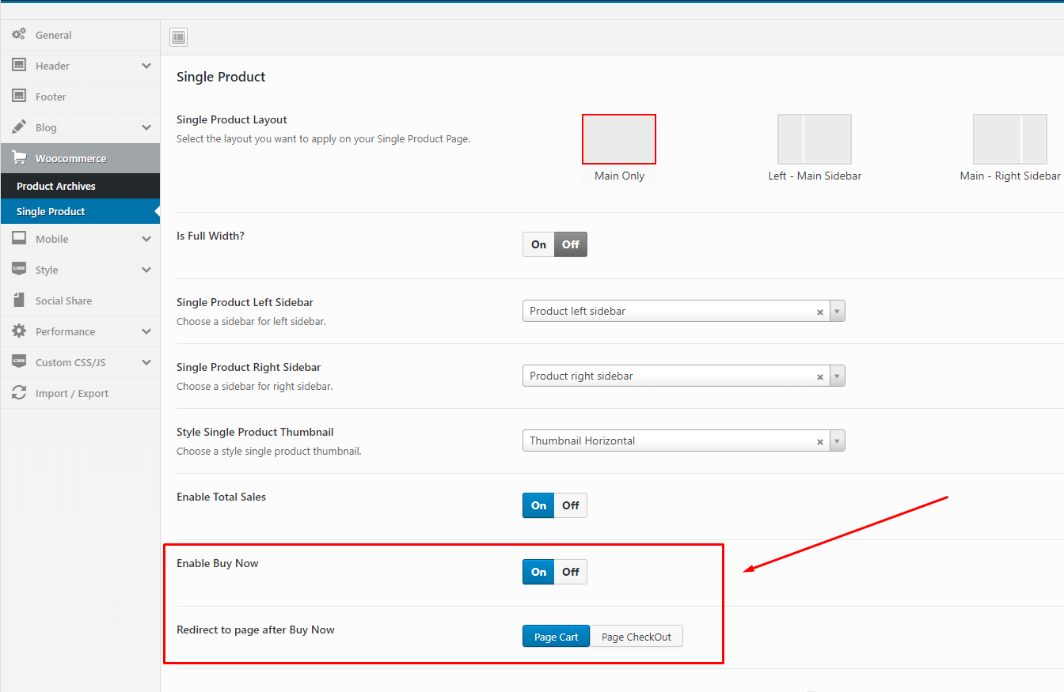
Task: Open the Style Single Product Thumbnail dropdown
Action: click(x=838, y=441)
